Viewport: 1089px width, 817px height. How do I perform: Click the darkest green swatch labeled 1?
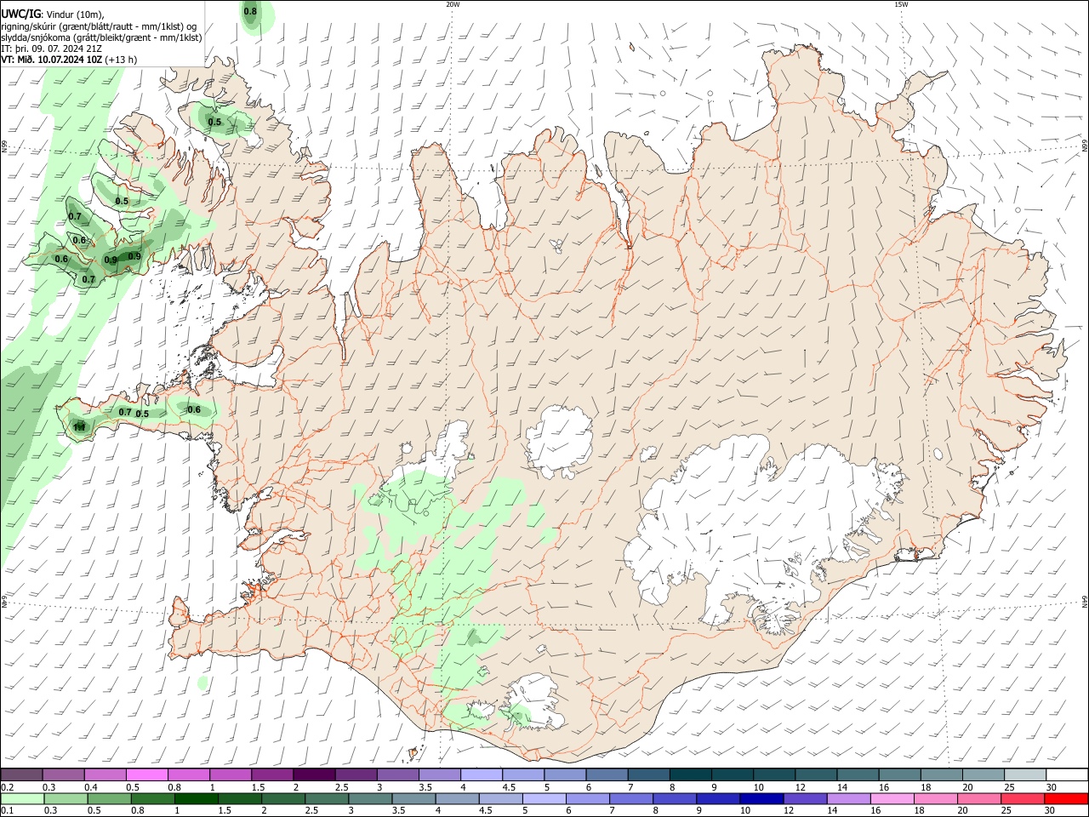(x=197, y=798)
